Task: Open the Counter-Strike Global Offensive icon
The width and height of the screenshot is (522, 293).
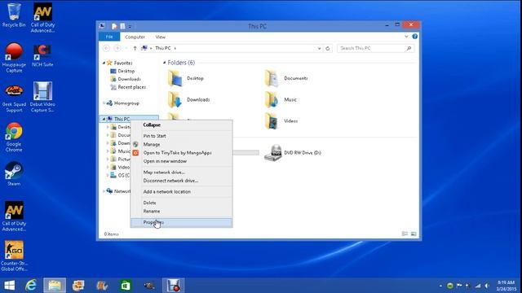Action: [14, 256]
